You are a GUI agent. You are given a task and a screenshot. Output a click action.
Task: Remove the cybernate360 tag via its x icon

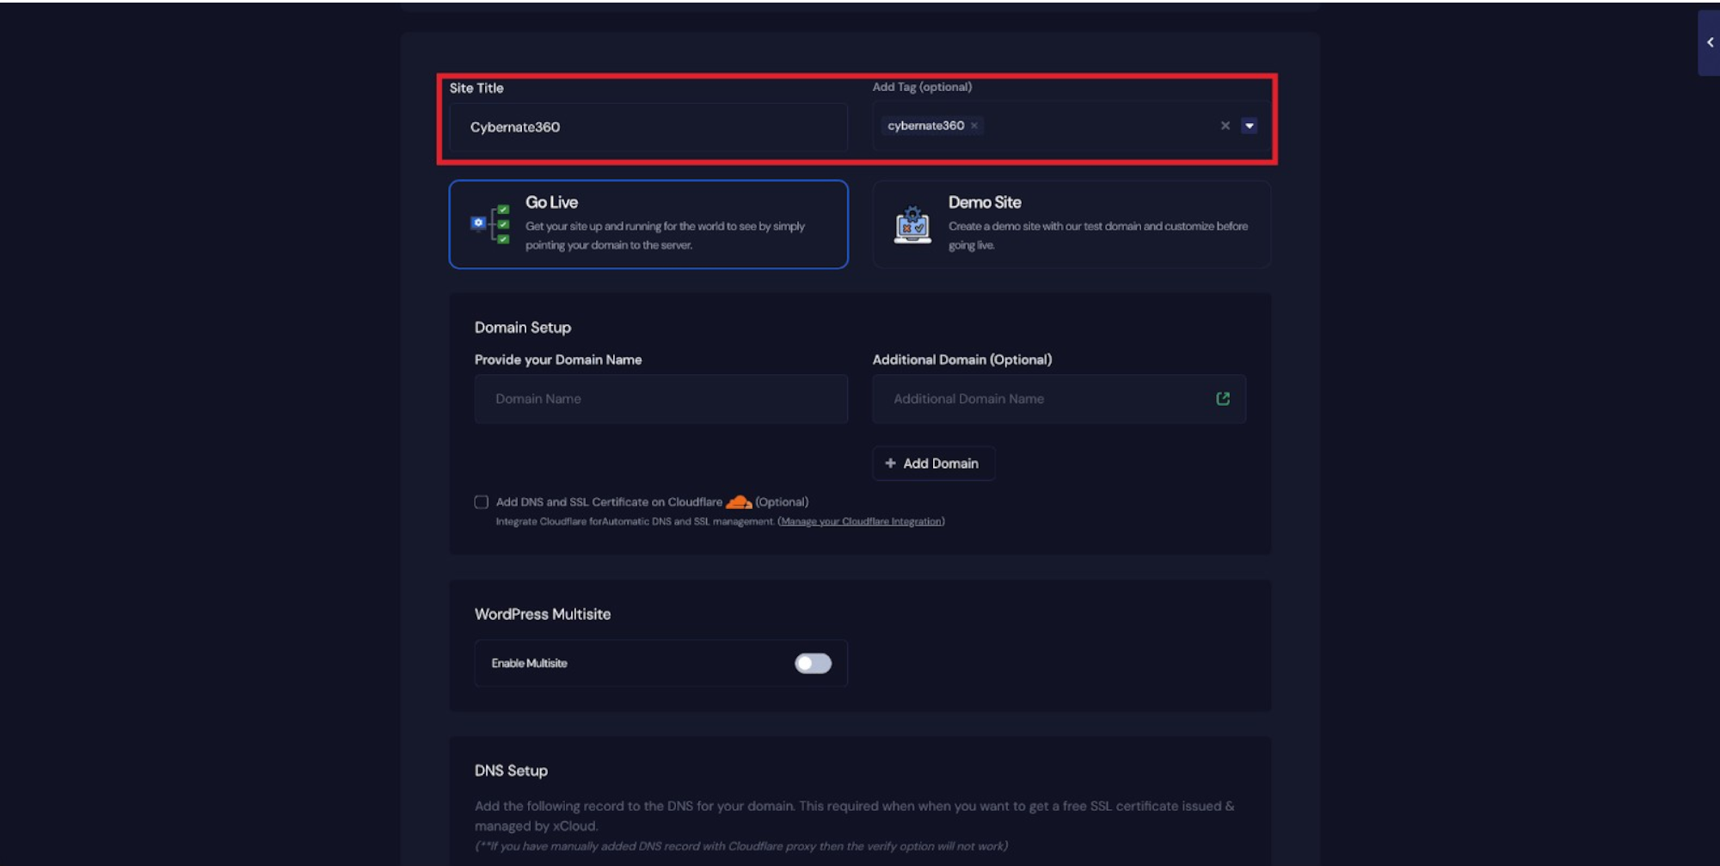[974, 126]
